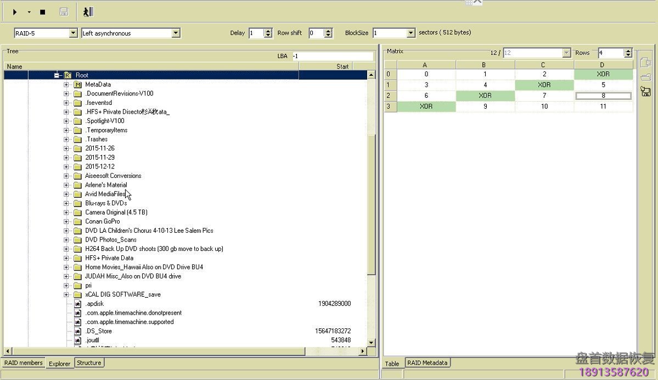Click the Stop icon in the toolbar
Image resolution: width=658 pixels, height=380 pixels.
[x=42, y=12]
